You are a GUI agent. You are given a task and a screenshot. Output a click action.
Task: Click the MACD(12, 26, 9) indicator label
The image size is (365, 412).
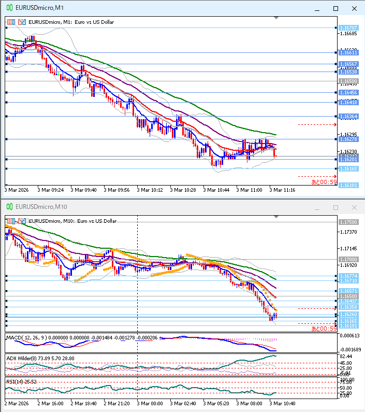tap(26, 338)
